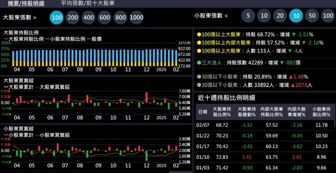Select 800 for 大股東張數 threshold
Screen dimensions: 336x173
tap(121, 17)
